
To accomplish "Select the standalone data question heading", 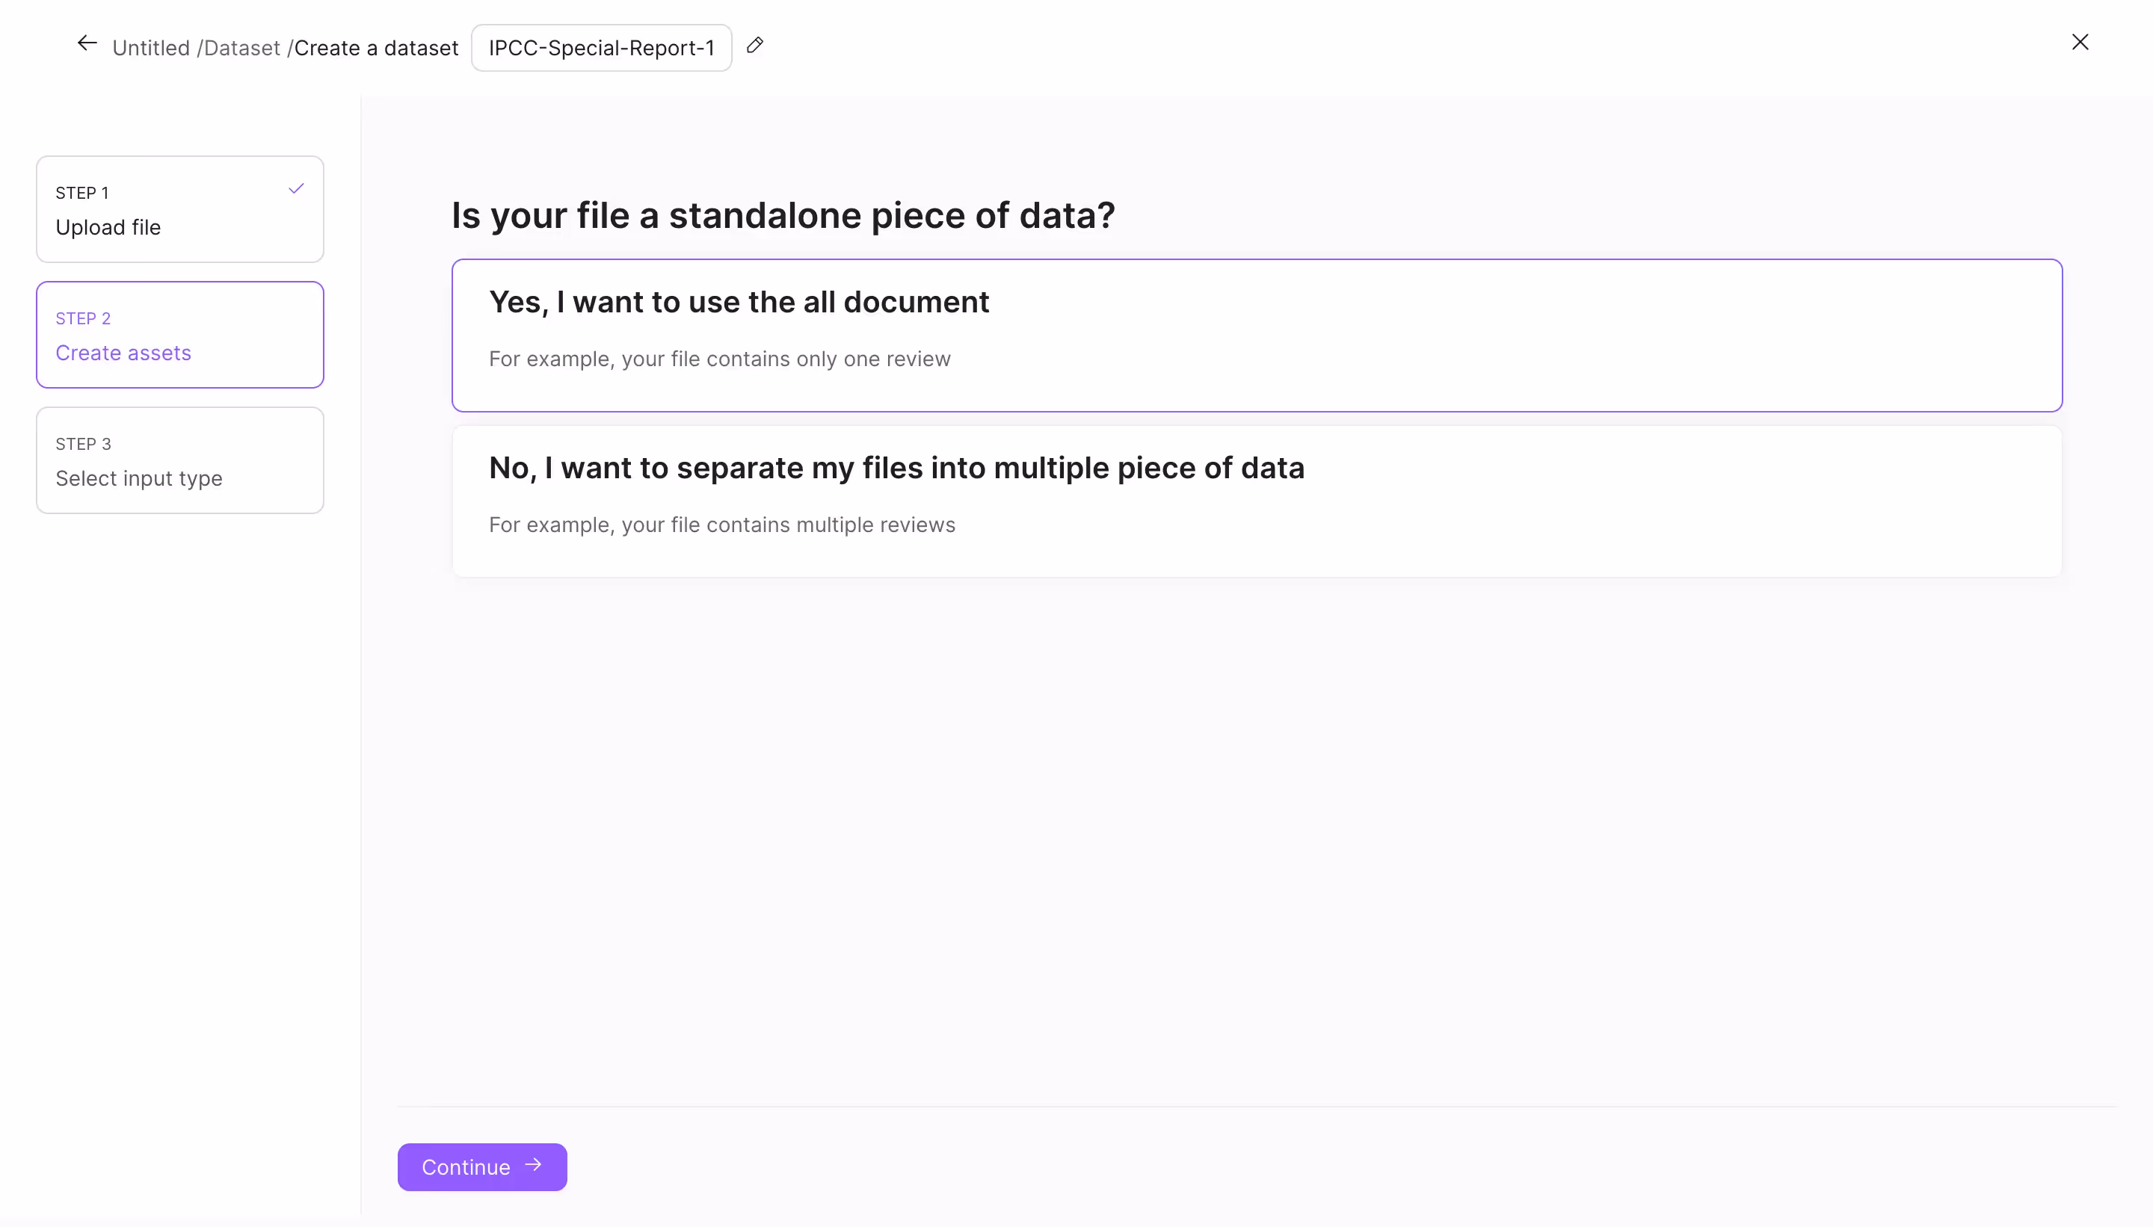I will click(x=782, y=216).
